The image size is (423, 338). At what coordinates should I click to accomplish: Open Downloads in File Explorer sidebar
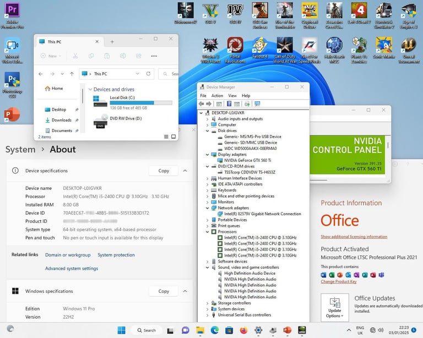(62, 120)
